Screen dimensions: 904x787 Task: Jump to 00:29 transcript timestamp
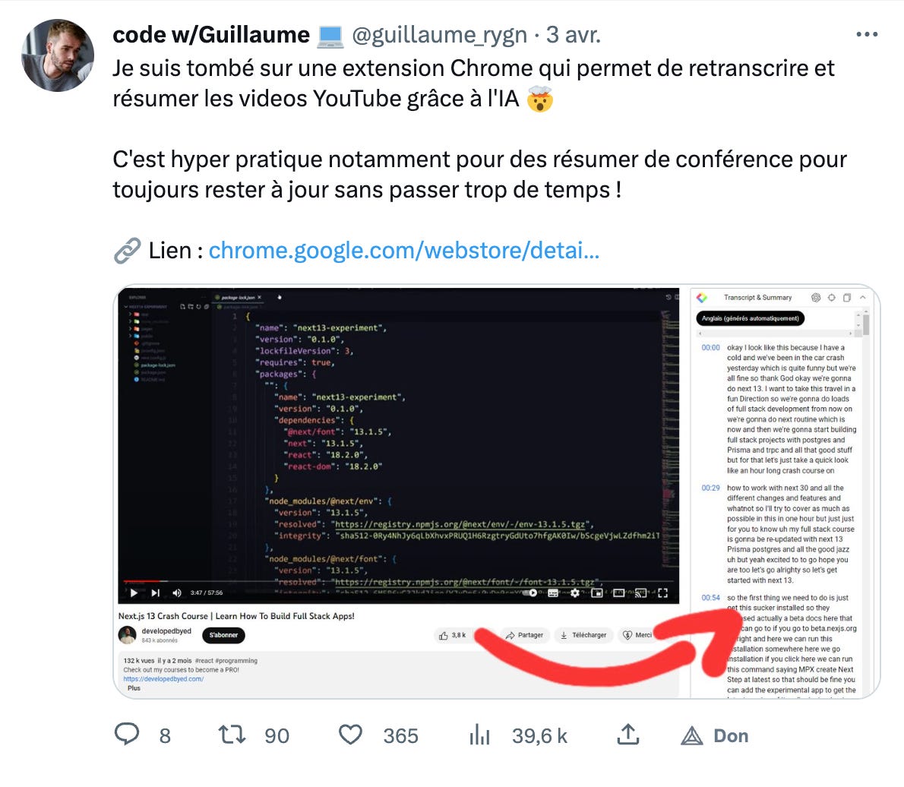click(x=710, y=488)
